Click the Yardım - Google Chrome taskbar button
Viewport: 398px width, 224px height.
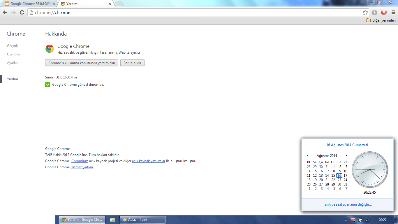click(82, 220)
